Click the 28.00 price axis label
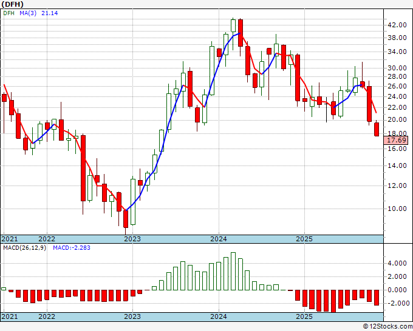413x331 pixels. click(397, 76)
